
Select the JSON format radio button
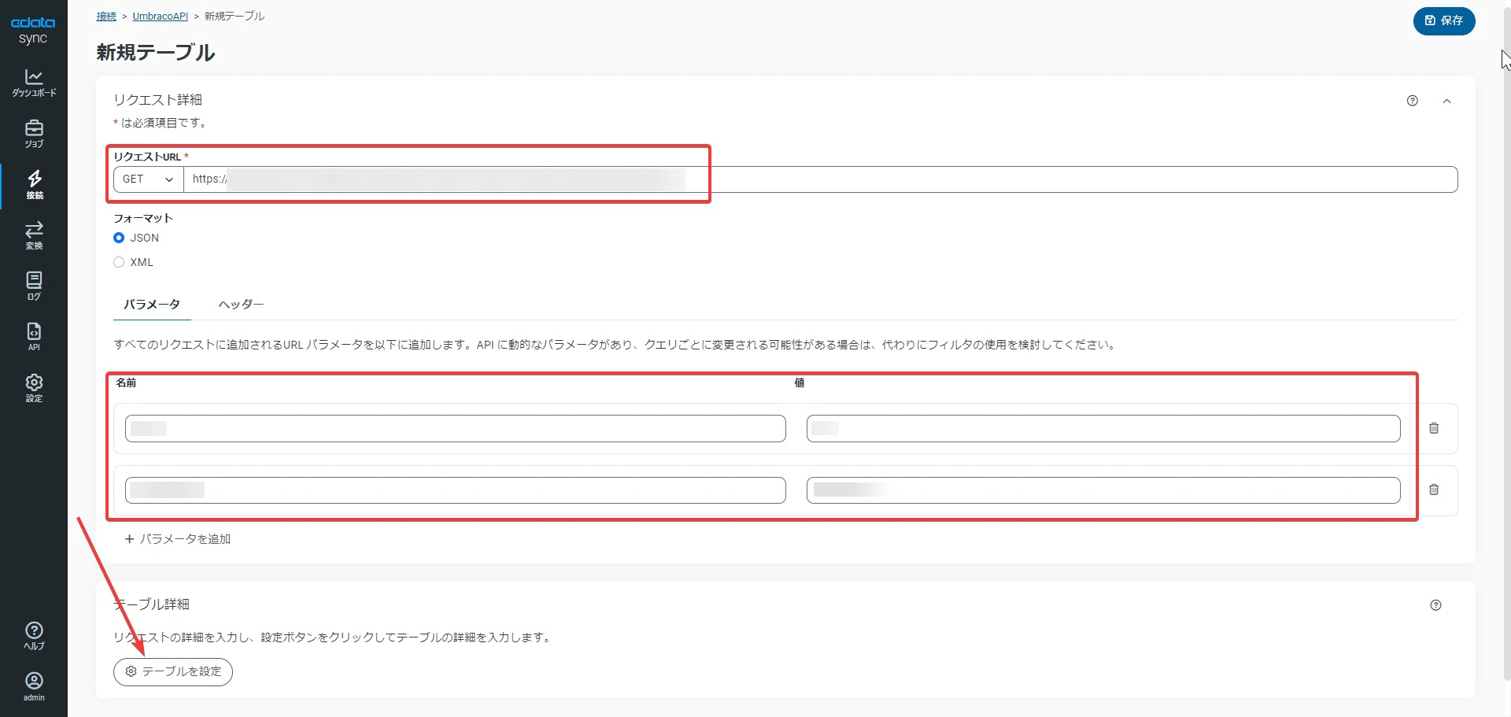pyautogui.click(x=119, y=238)
